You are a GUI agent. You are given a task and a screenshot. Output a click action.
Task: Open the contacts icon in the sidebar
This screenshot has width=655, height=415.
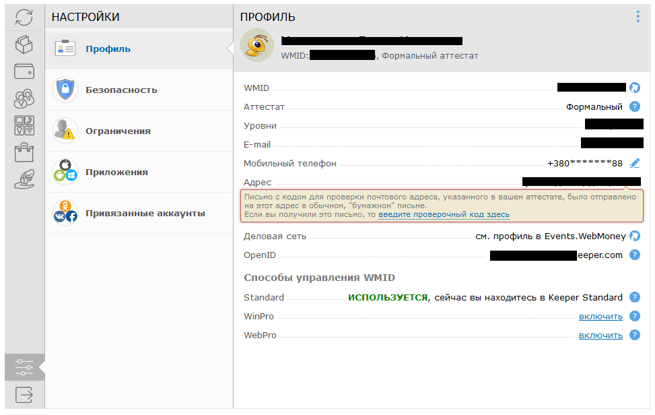[x=24, y=98]
